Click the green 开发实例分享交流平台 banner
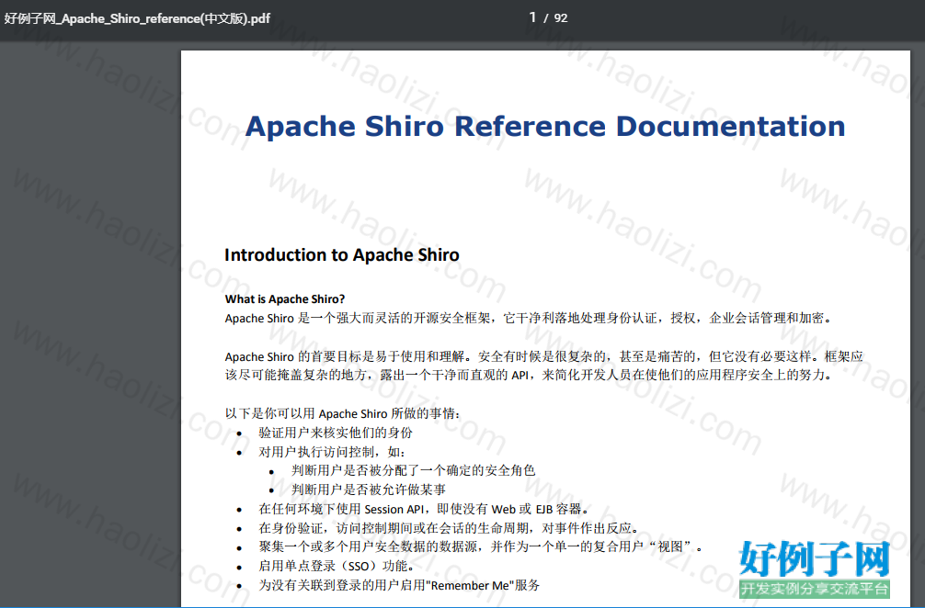Viewport: 925px width, 608px height. coord(814,589)
